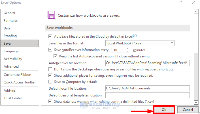200x114 pixels.
Task: Open the Formulas options category
Action: pos(10,21)
